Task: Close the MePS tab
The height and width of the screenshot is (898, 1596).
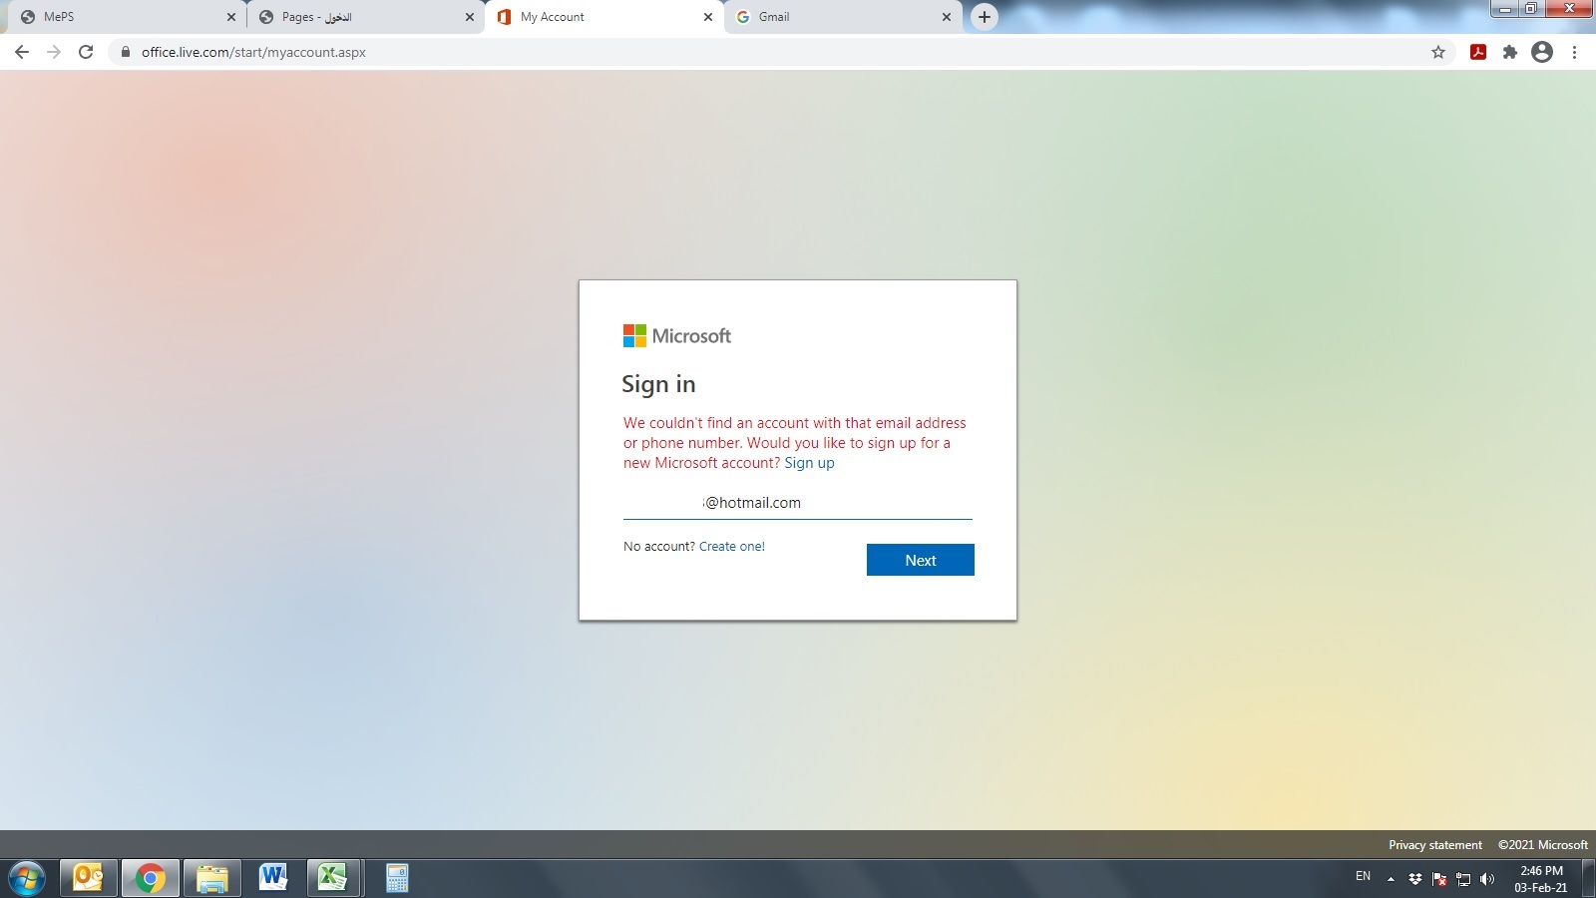Action: pyautogui.click(x=231, y=17)
